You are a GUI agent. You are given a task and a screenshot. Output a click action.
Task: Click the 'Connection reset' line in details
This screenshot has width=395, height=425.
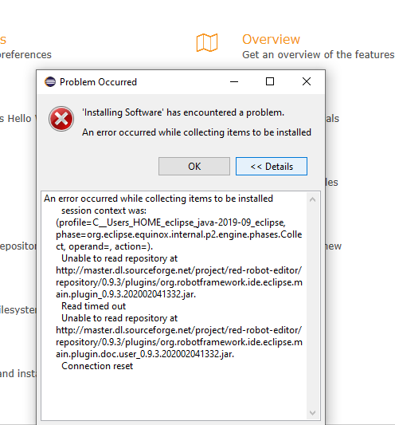pos(97,366)
